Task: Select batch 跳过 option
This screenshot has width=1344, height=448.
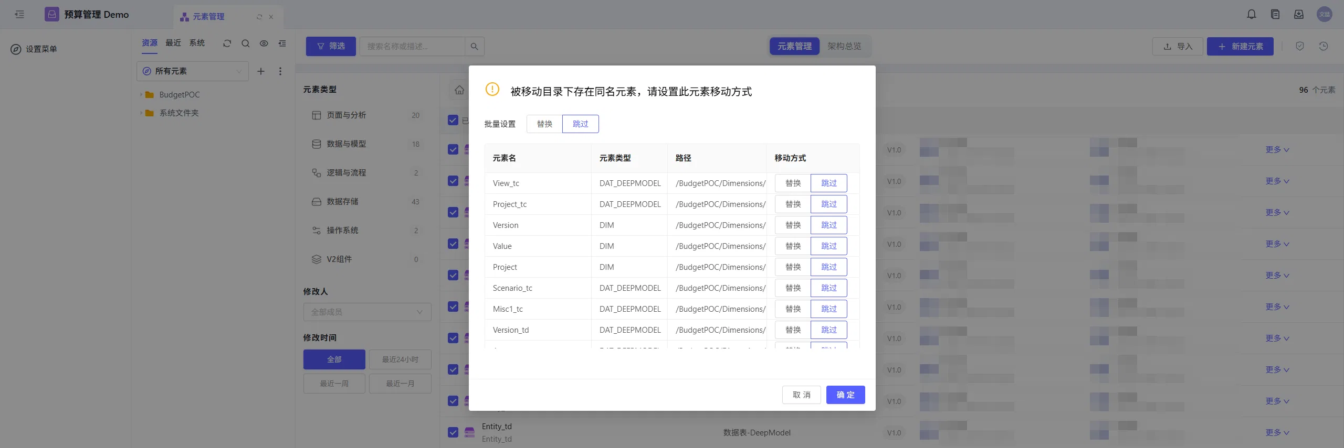Action: (x=580, y=124)
